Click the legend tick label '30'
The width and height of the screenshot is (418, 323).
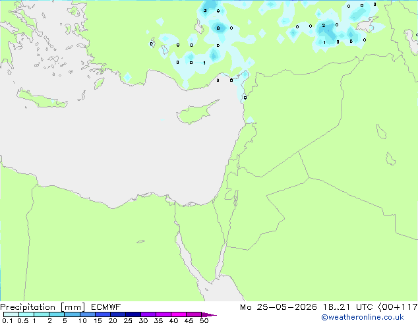pos(143,320)
